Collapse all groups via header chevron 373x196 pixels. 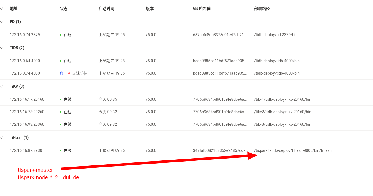pos(1,9)
